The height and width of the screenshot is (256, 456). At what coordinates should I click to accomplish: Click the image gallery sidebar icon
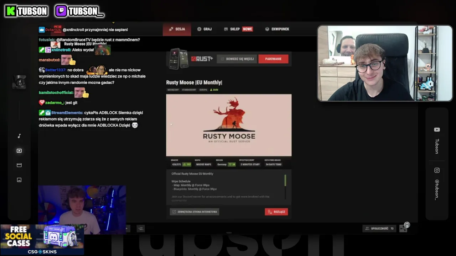pos(19,180)
